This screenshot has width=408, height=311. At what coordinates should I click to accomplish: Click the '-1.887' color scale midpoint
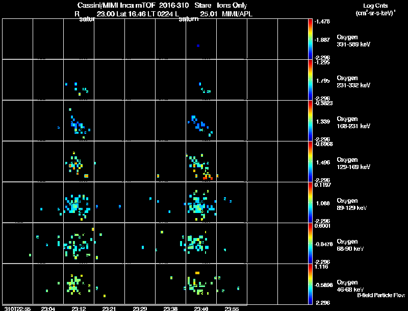pyautogui.click(x=322, y=40)
